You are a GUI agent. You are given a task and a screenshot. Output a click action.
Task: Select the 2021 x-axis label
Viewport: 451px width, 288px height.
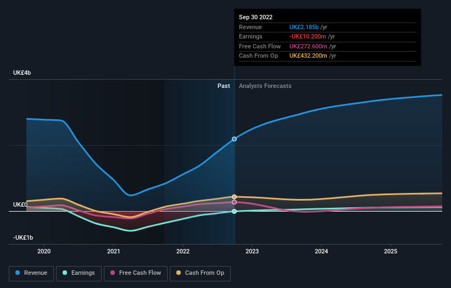114,252
